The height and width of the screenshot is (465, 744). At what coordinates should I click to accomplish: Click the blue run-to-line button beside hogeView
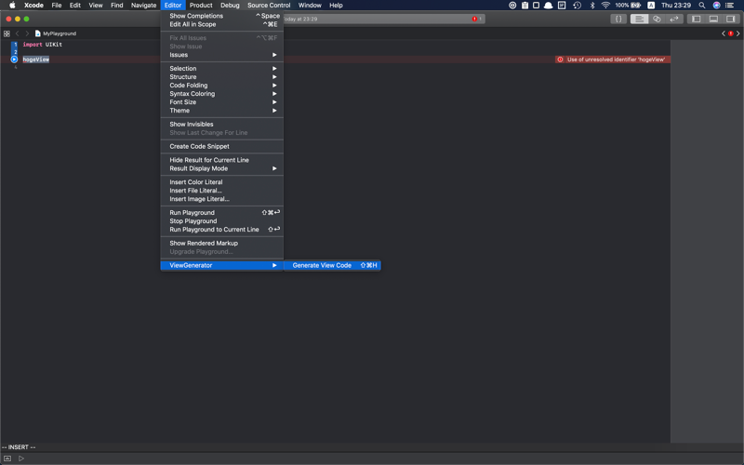point(14,60)
